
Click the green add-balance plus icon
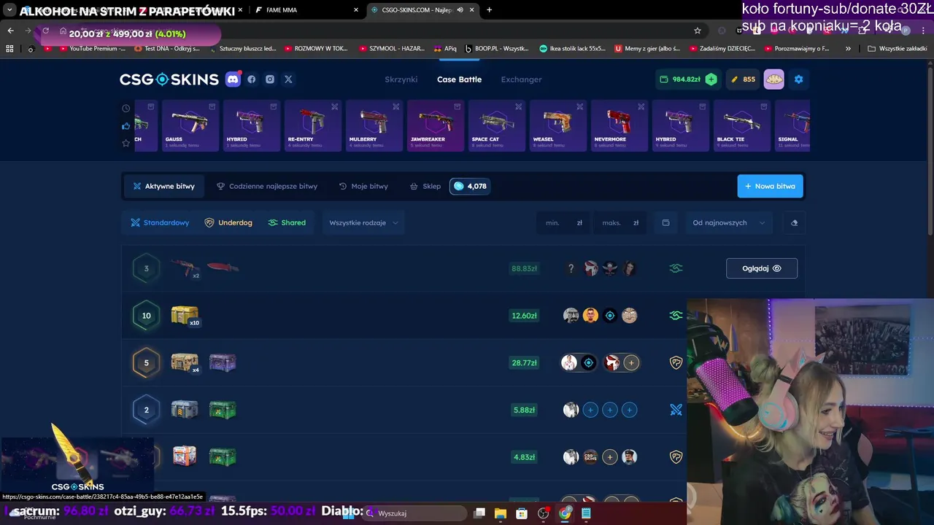pyautogui.click(x=711, y=79)
